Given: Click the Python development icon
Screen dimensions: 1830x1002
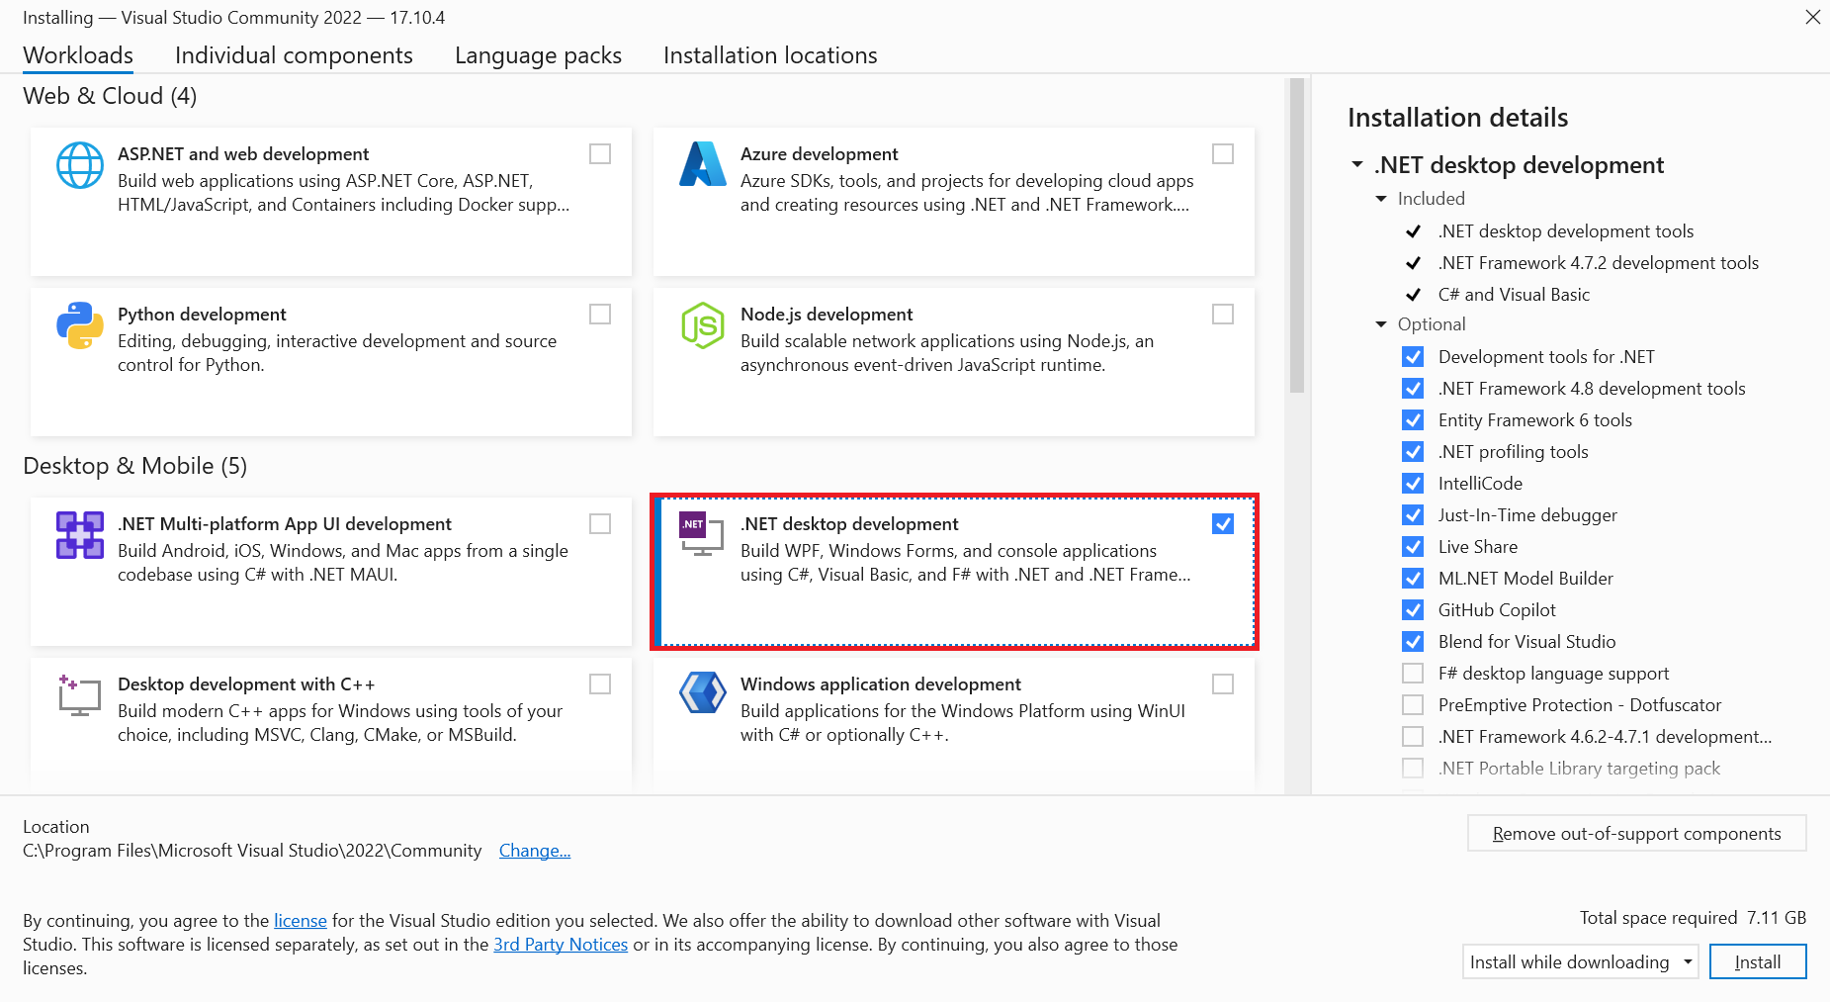Looking at the screenshot, I should coord(80,325).
